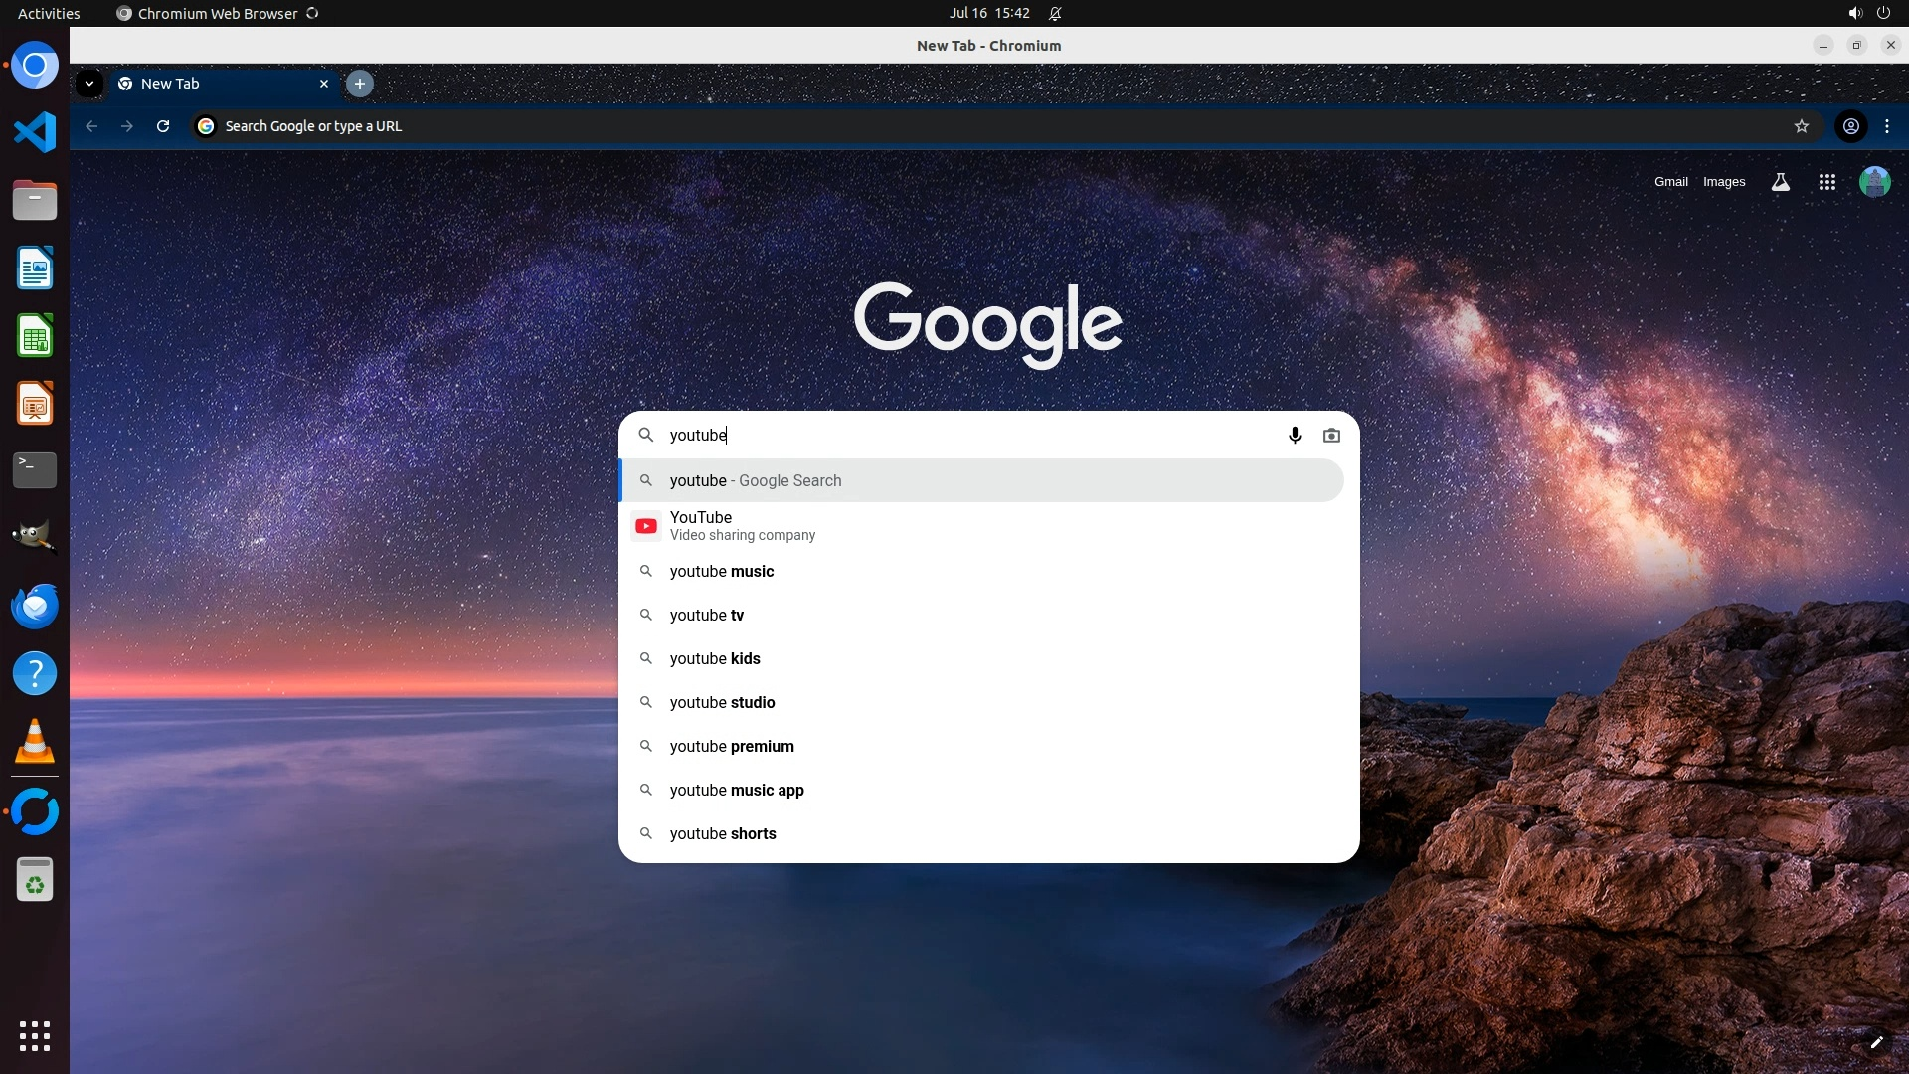Open the Images link

(1723, 182)
